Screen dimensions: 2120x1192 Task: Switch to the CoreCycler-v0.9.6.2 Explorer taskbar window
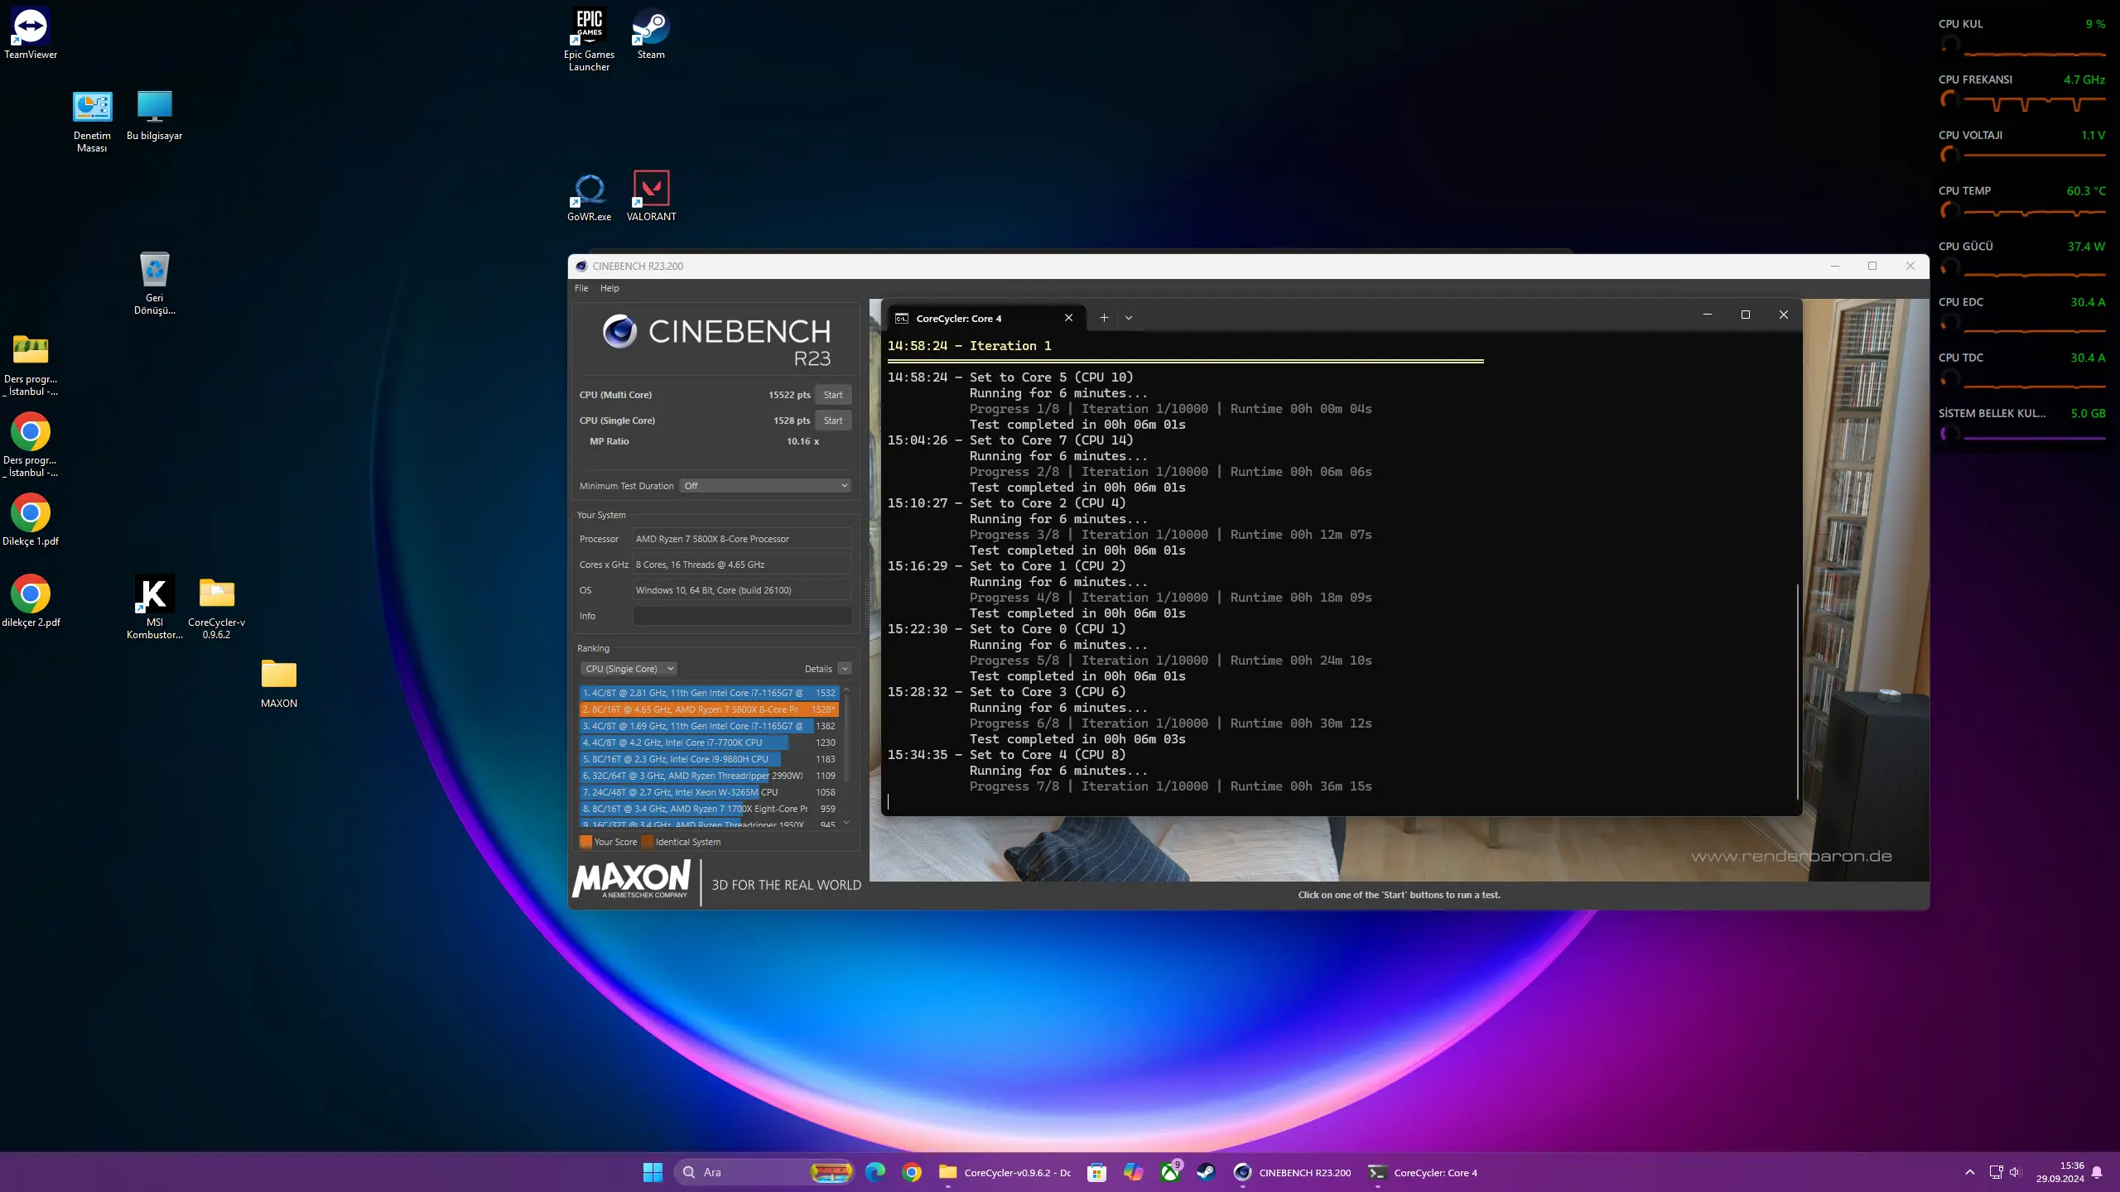click(1005, 1172)
